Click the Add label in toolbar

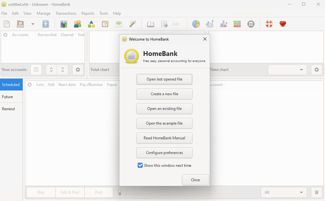(x=176, y=24)
